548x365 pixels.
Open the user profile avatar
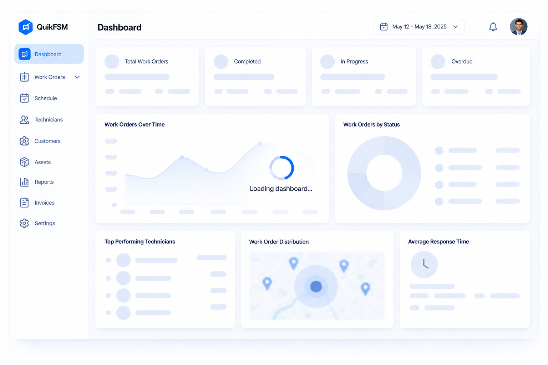pyautogui.click(x=519, y=27)
